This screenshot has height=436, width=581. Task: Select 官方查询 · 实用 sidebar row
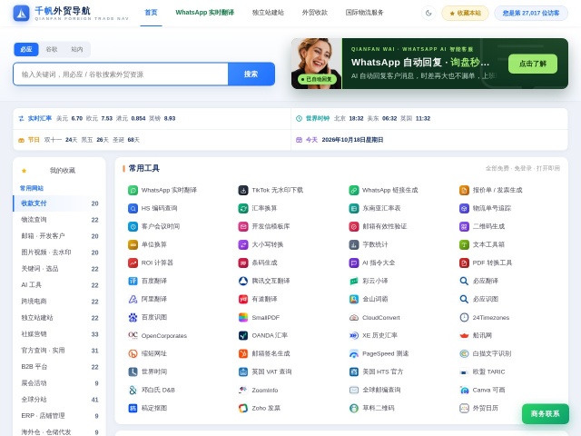59,351
